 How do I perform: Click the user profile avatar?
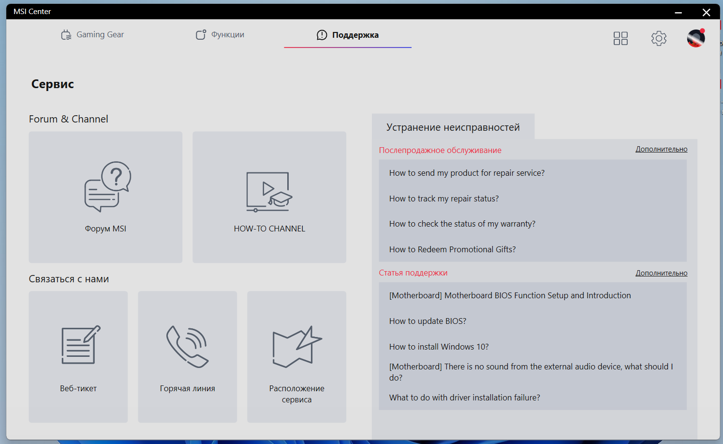(696, 38)
